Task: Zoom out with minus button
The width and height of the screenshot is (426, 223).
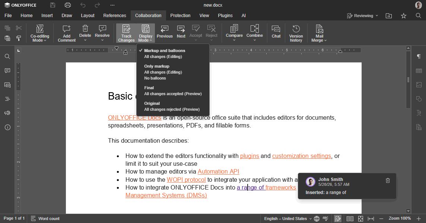Action: coord(381,219)
